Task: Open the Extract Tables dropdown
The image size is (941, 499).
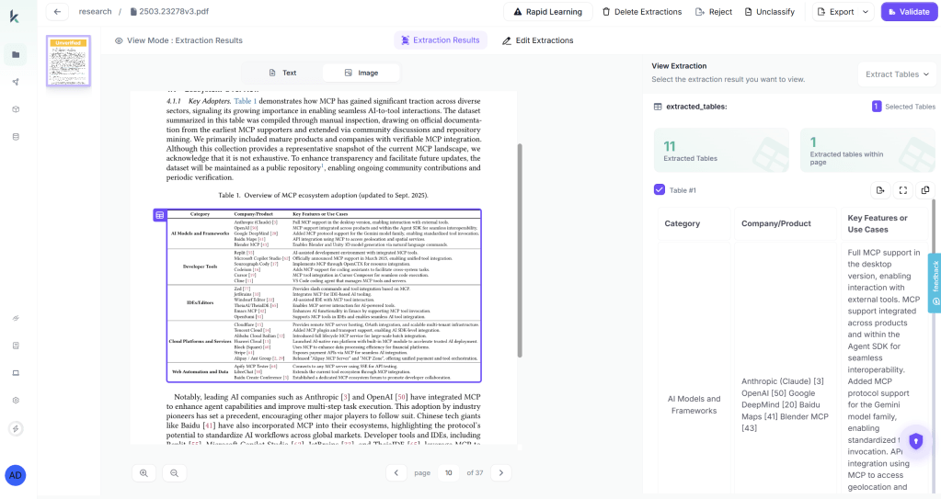Action: (897, 74)
